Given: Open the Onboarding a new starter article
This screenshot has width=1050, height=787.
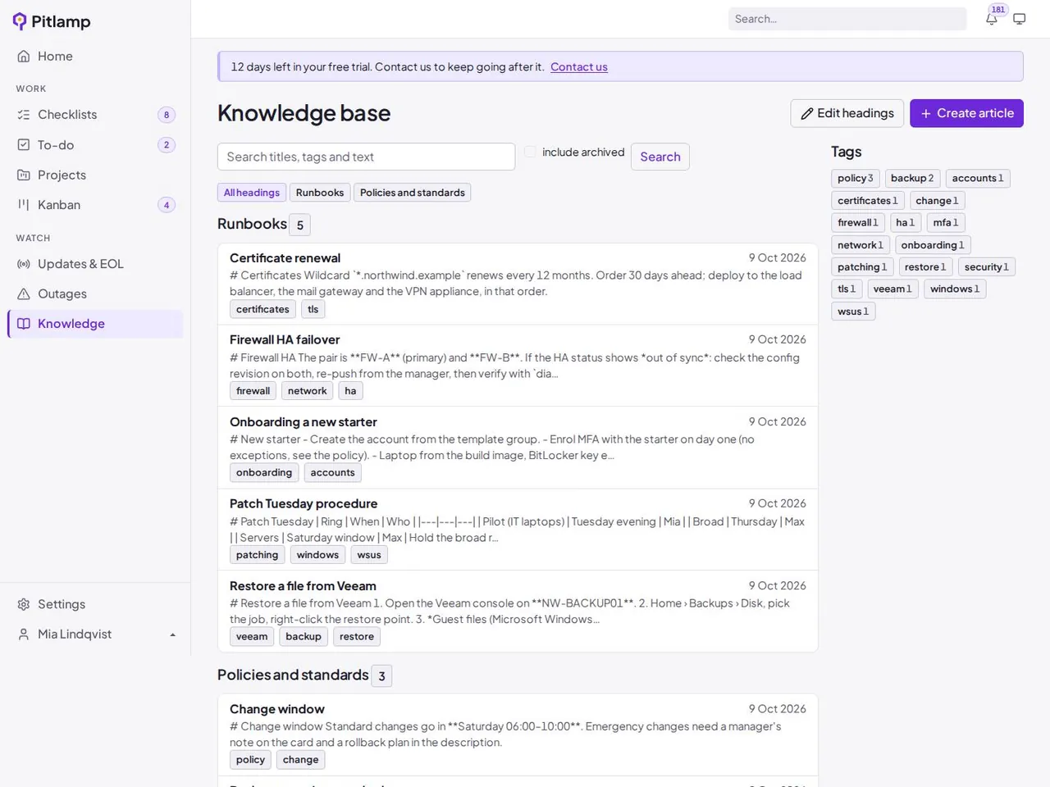Looking at the screenshot, I should point(304,422).
